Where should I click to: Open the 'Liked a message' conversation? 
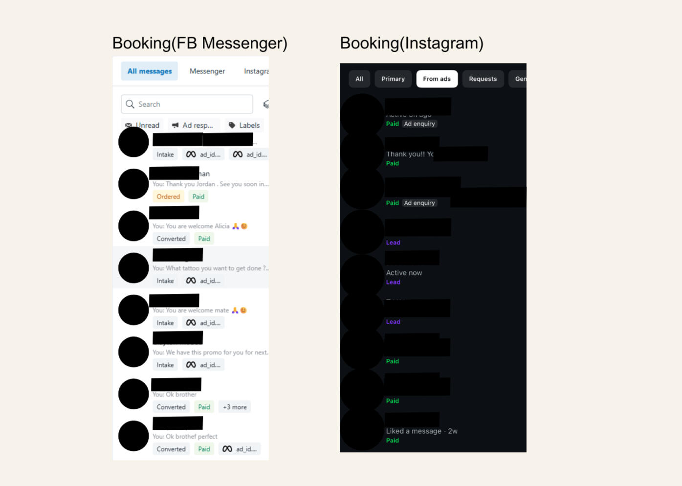tap(433, 431)
